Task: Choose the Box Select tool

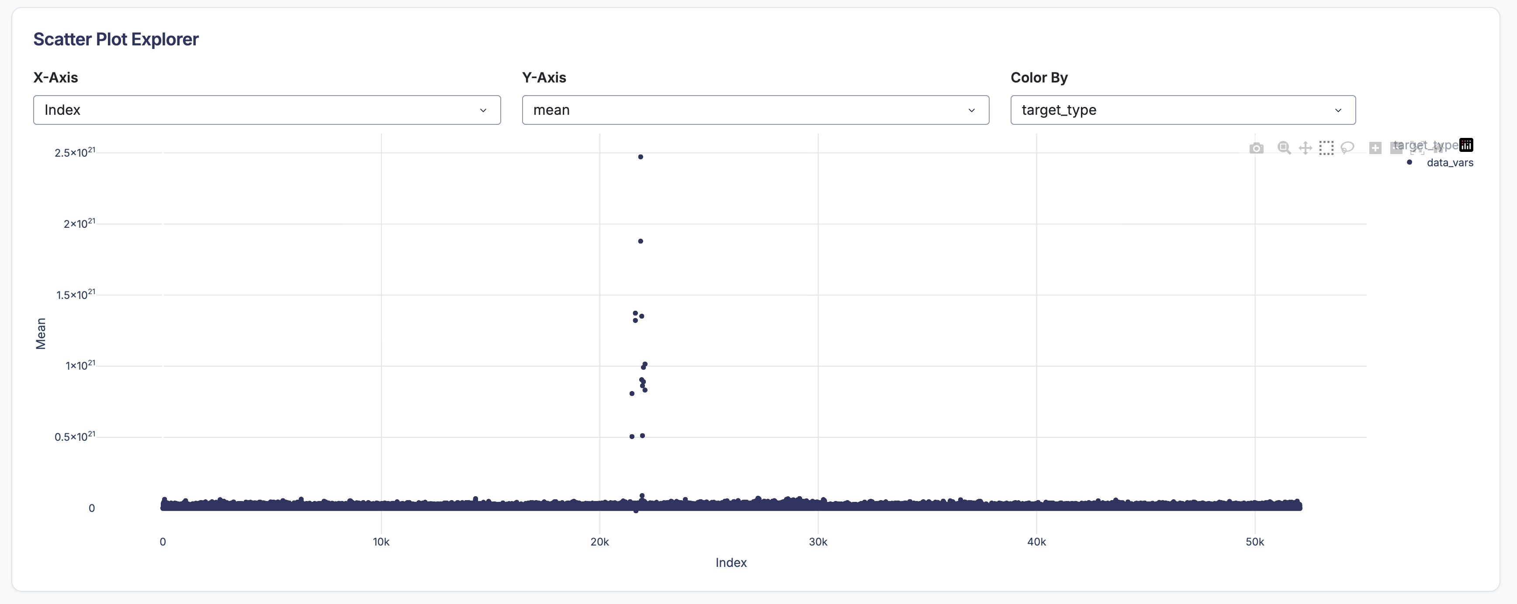Action: click(x=1326, y=148)
